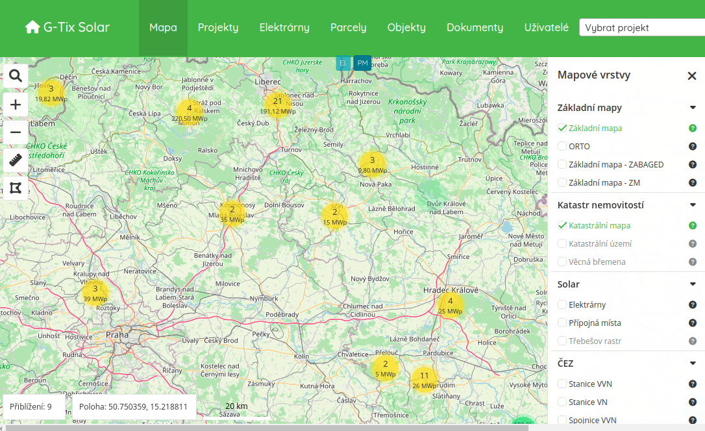This screenshot has width=705, height=431.
Task: Click the Přiblížení: 9 zoom level text
Action: click(x=31, y=407)
